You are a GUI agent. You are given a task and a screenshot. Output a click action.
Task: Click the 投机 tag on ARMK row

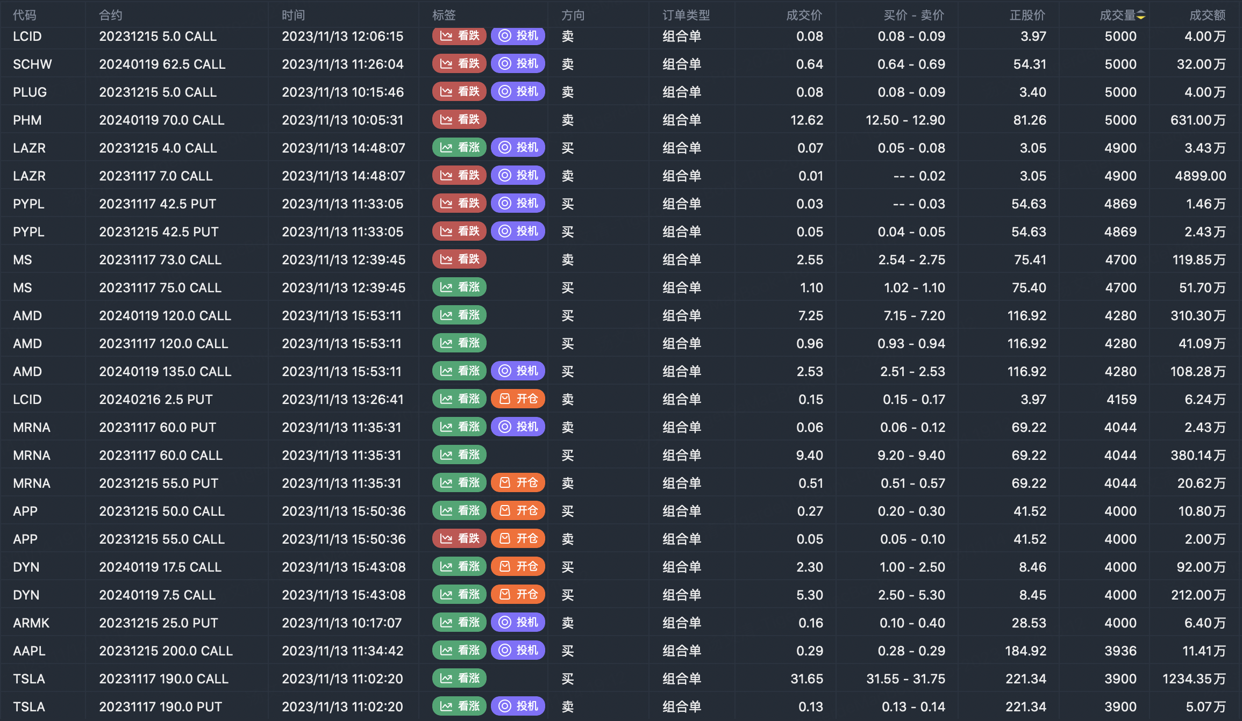point(518,623)
